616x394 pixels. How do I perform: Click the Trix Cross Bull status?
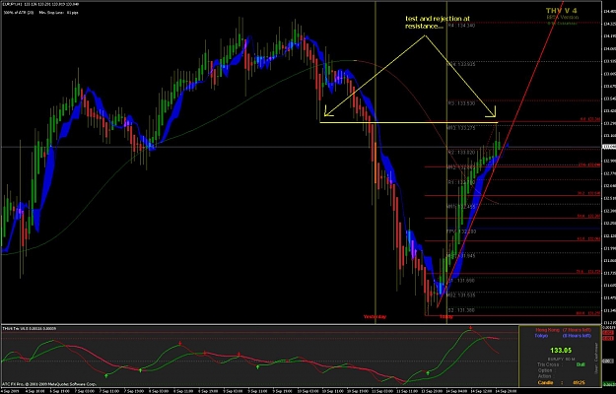pos(561,364)
